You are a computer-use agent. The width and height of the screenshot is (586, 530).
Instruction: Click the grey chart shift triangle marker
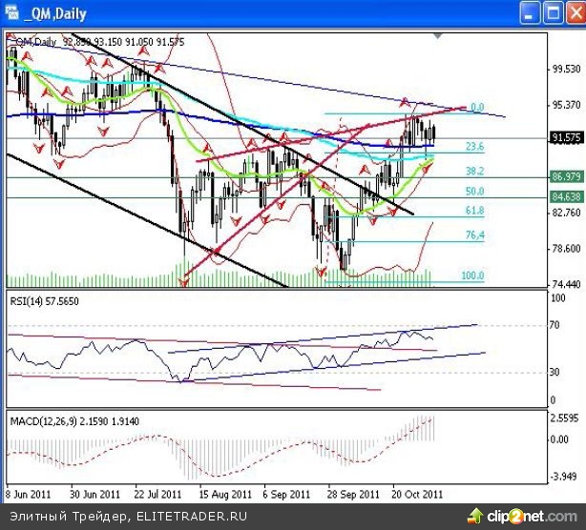438,36
